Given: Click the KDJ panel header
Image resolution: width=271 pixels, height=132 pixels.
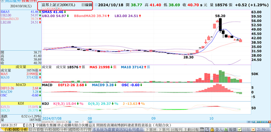Looking at the screenshot, I should click(x=21, y=103).
